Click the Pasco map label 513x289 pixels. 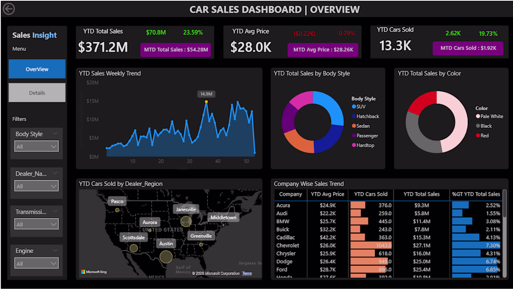[117, 201]
